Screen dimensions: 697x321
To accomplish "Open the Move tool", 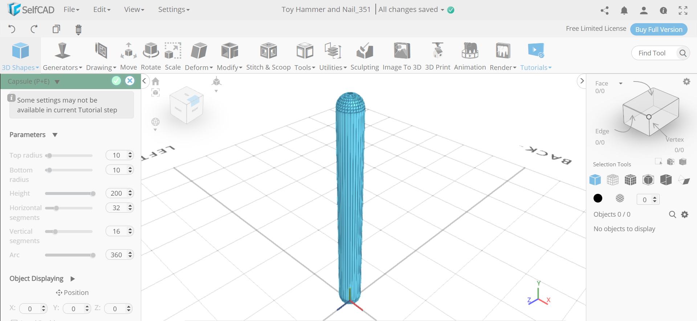I will [129, 56].
